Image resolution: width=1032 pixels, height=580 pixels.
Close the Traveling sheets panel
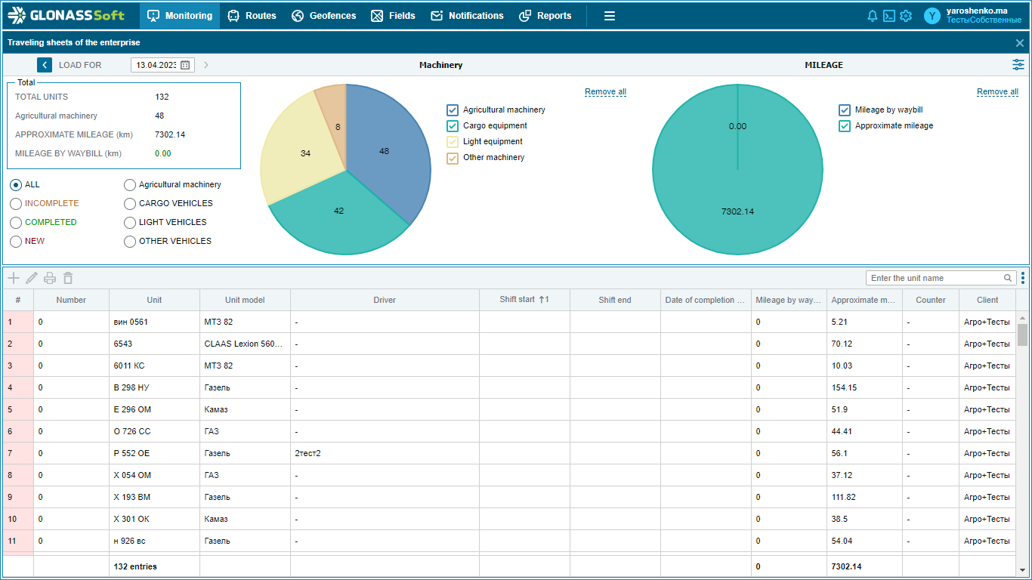pos(1020,43)
